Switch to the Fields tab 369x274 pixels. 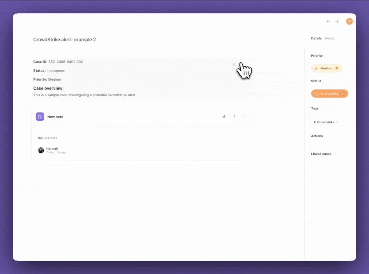pos(330,38)
